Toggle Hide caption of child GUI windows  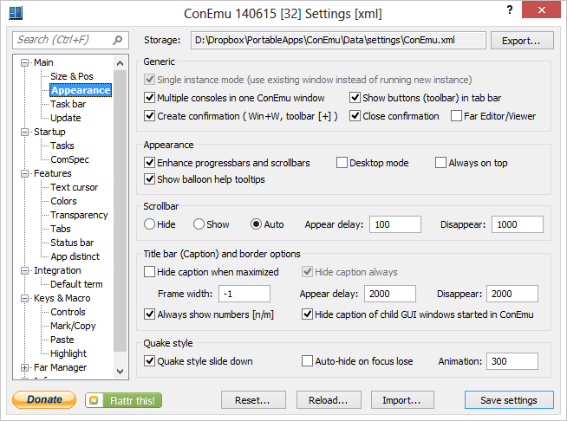coord(307,314)
